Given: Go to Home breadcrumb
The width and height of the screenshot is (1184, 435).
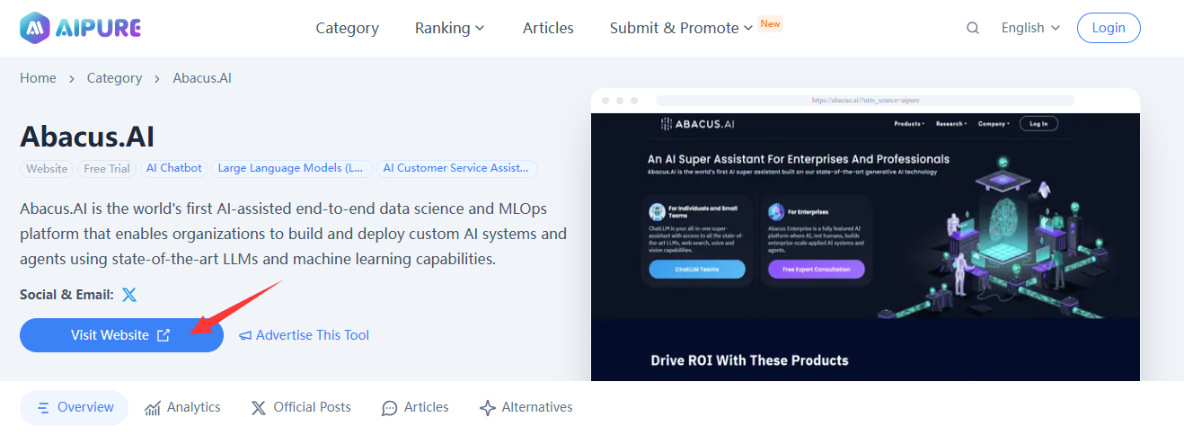Looking at the screenshot, I should (x=38, y=78).
